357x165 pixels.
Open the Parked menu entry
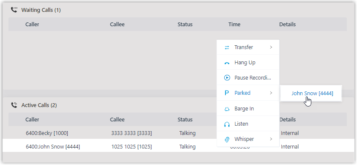[248, 93]
